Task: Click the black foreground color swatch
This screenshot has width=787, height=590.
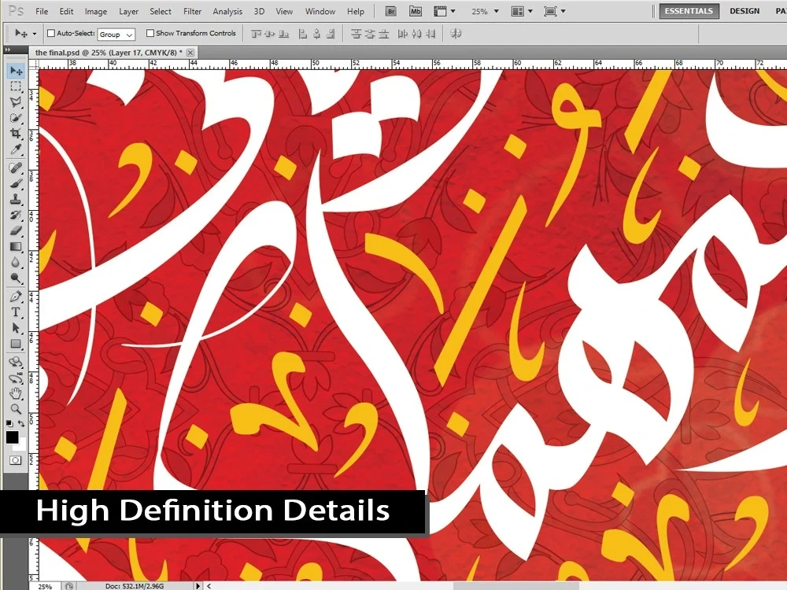Action: tap(12, 437)
